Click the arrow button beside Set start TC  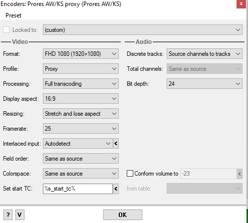[x=116, y=189]
